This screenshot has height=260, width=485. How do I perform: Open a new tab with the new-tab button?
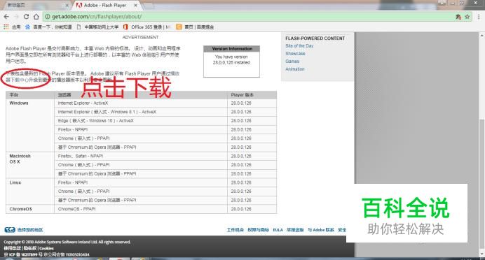149,6
